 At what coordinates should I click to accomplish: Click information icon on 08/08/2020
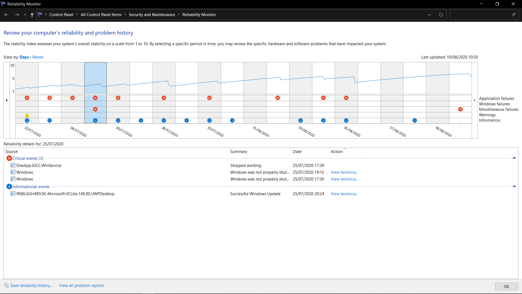[415, 120]
